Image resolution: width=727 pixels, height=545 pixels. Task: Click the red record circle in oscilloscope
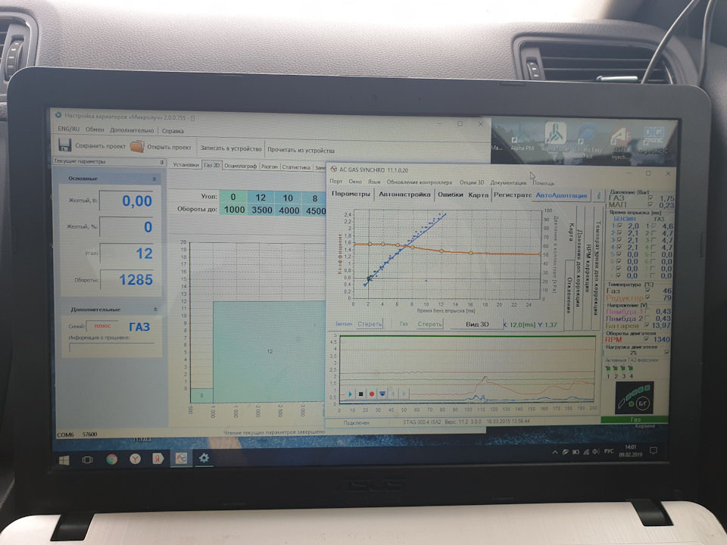click(371, 394)
